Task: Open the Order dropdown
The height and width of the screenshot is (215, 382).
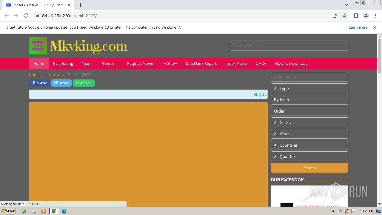Action: point(309,111)
